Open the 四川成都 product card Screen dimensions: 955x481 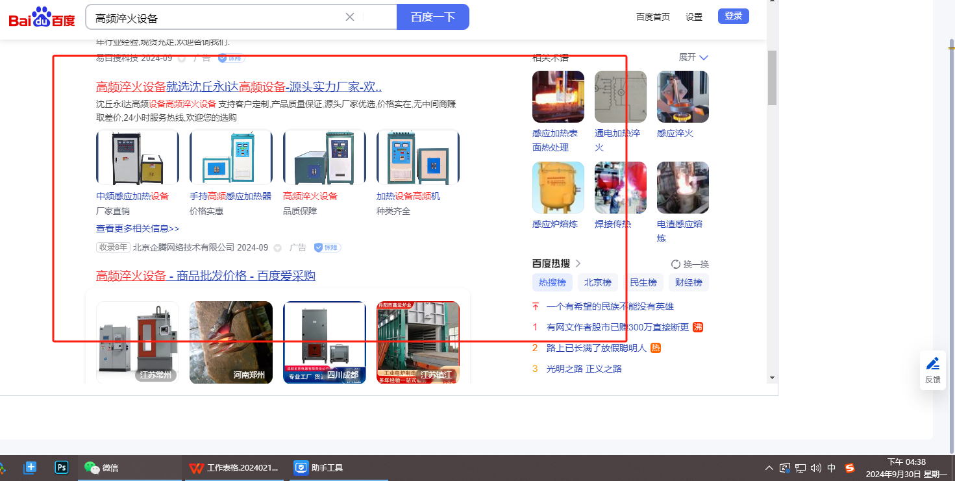[325, 342]
